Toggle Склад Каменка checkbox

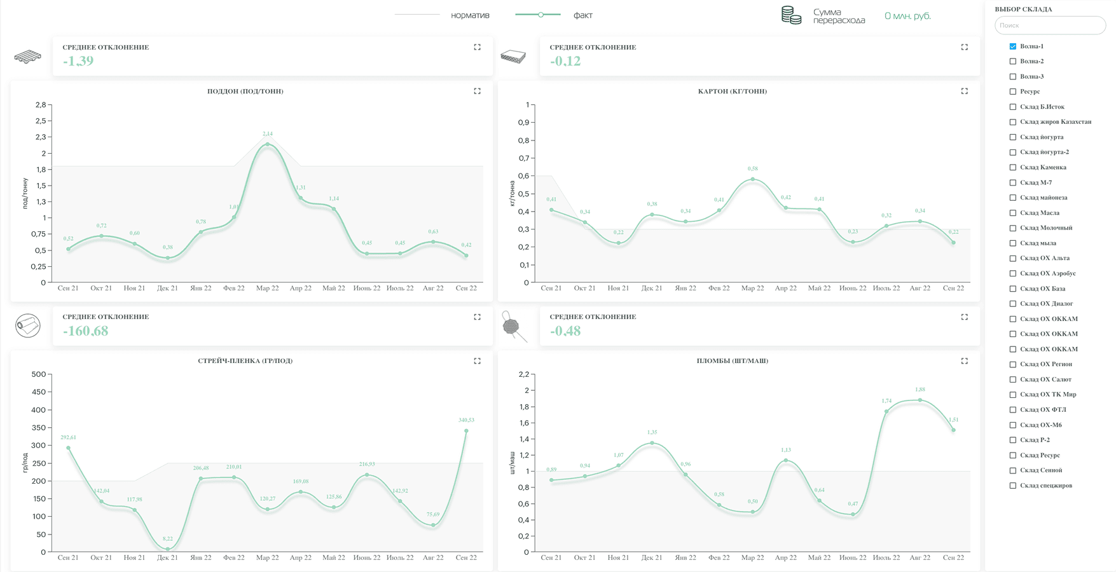[x=1013, y=167]
